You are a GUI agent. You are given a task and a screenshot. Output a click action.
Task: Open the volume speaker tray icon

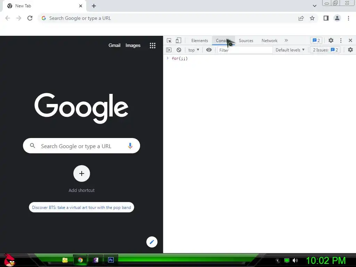click(x=295, y=260)
